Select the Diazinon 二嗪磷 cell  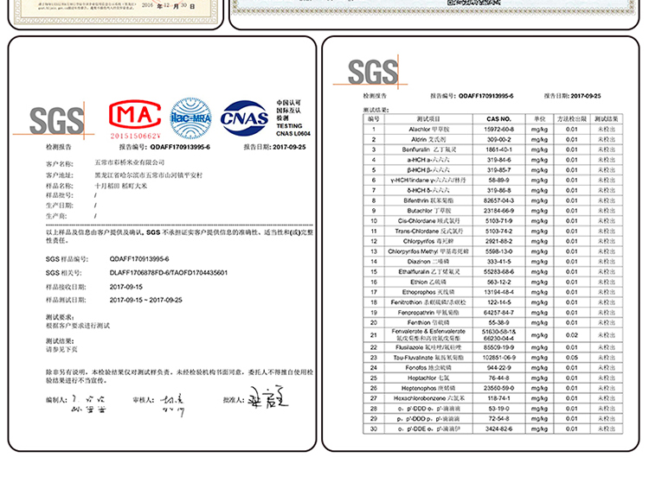click(428, 261)
